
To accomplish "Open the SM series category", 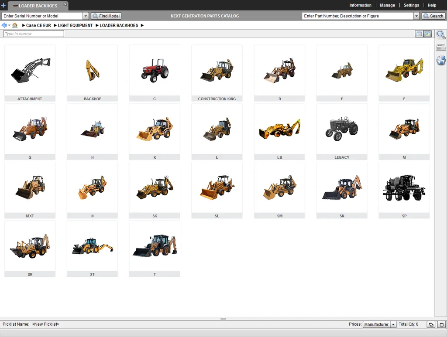I will coord(279,191).
